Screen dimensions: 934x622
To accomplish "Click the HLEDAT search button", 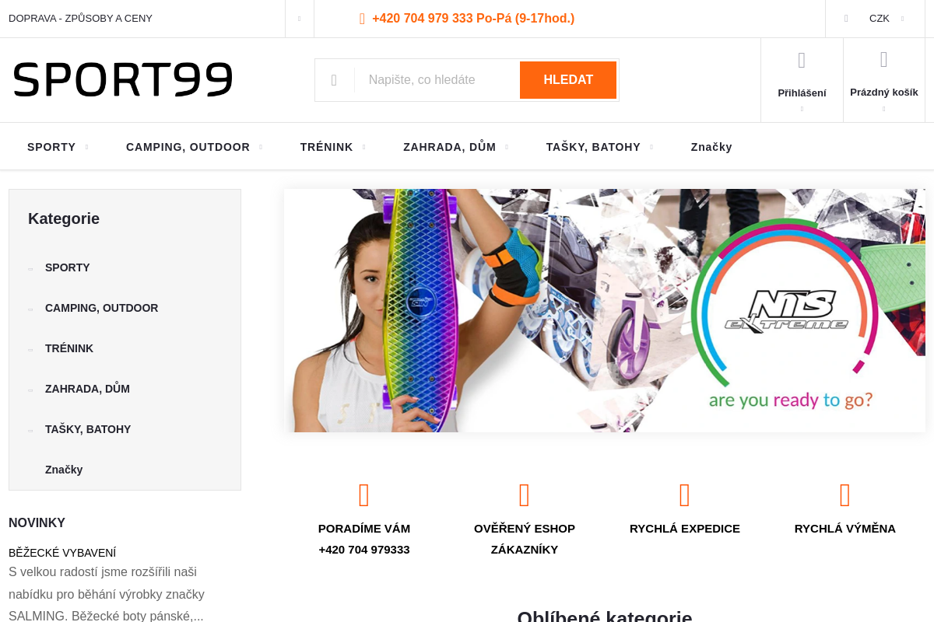I will coord(568,80).
